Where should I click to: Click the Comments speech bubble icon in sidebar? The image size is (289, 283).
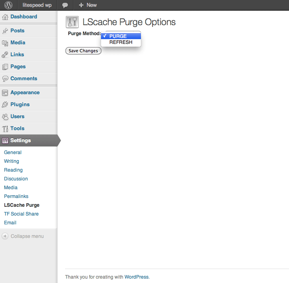5,79
